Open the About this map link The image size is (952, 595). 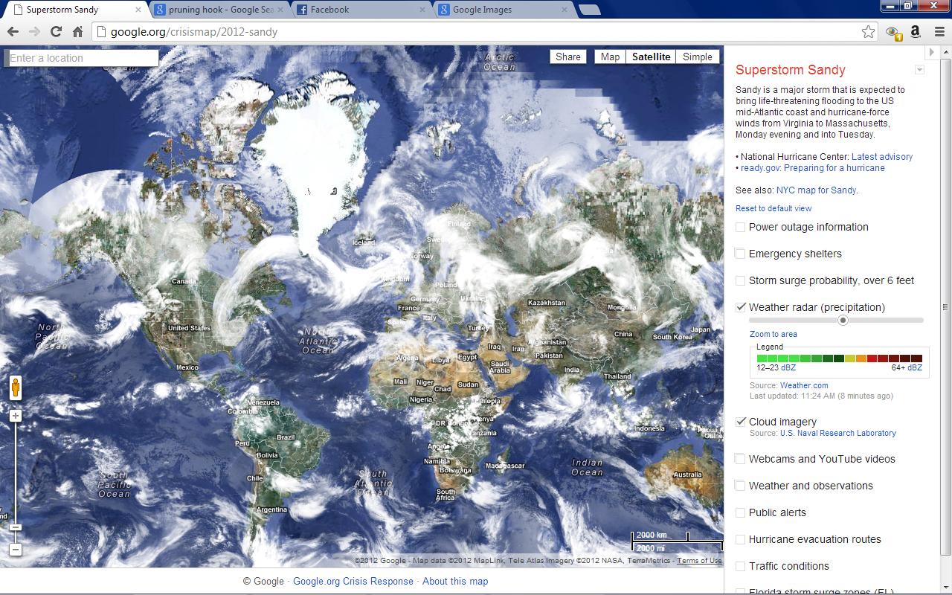click(455, 582)
